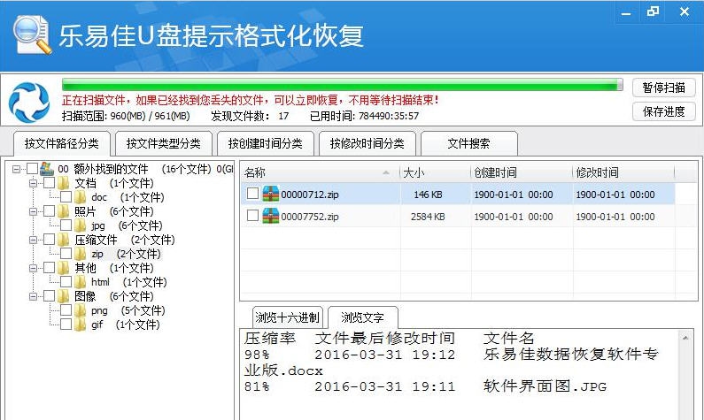This screenshot has width=704, height=420.
Task: Switch to 按文件路径分类 tab
Action: click(61, 143)
